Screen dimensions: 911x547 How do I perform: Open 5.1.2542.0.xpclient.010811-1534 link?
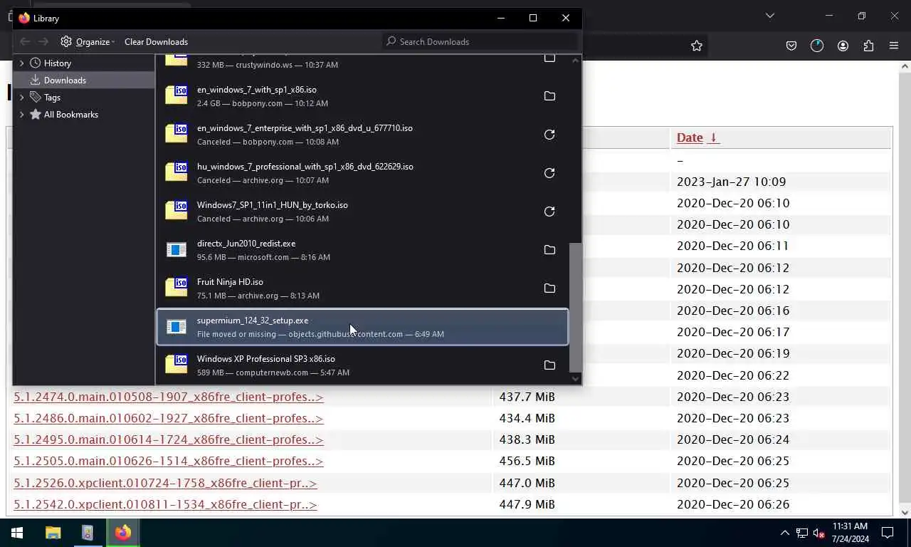(x=165, y=504)
